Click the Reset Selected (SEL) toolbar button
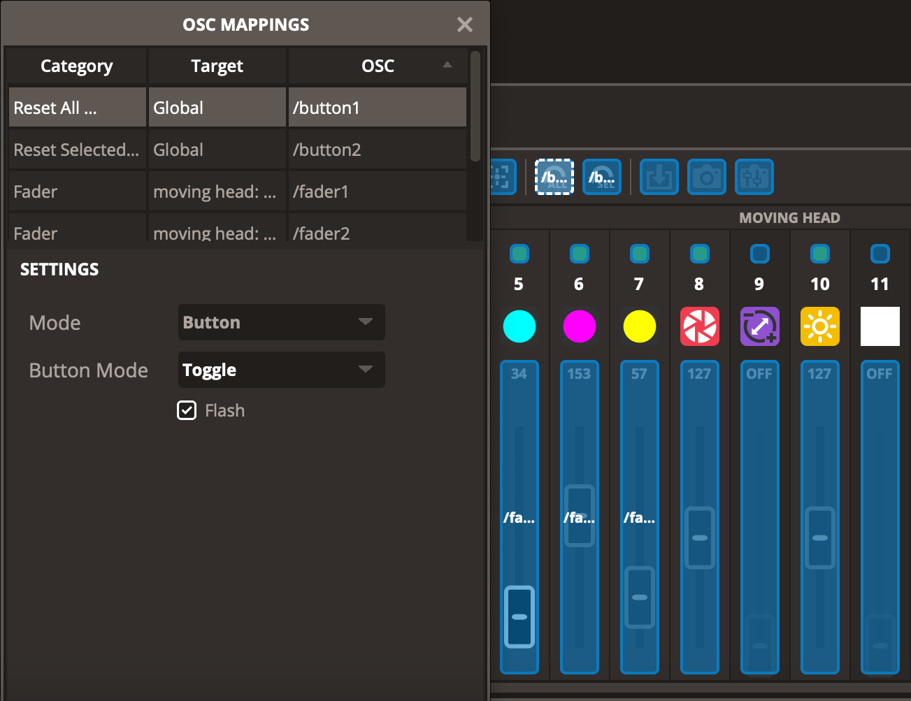 coord(601,177)
